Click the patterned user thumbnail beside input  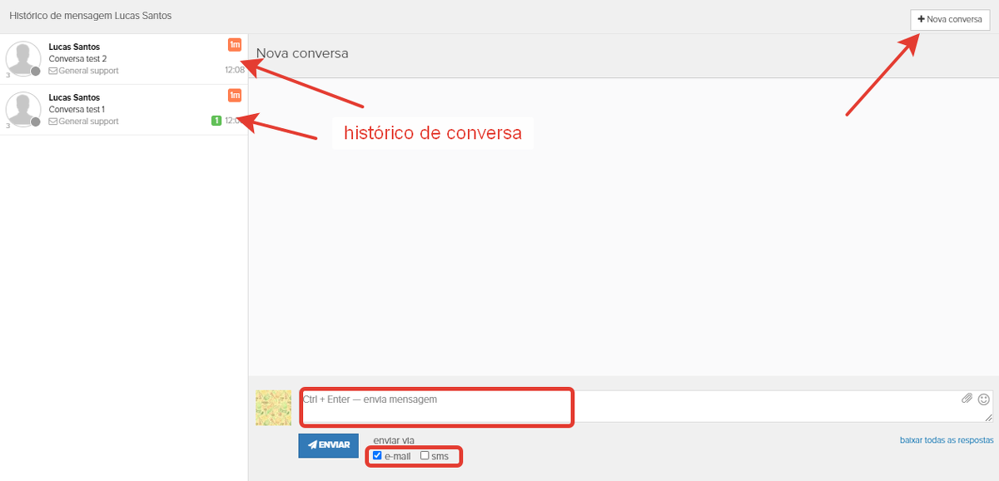pos(273,408)
